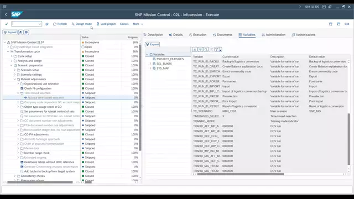The image size is (354, 199).
Task: Click the SAP logo
Action: point(17,15)
